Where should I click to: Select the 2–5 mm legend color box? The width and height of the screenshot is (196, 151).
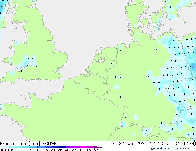[x=27, y=147]
